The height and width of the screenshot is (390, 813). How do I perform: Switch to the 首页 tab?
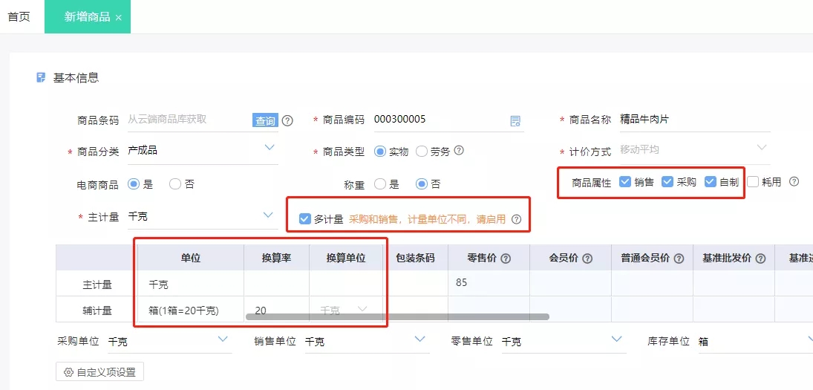point(19,16)
